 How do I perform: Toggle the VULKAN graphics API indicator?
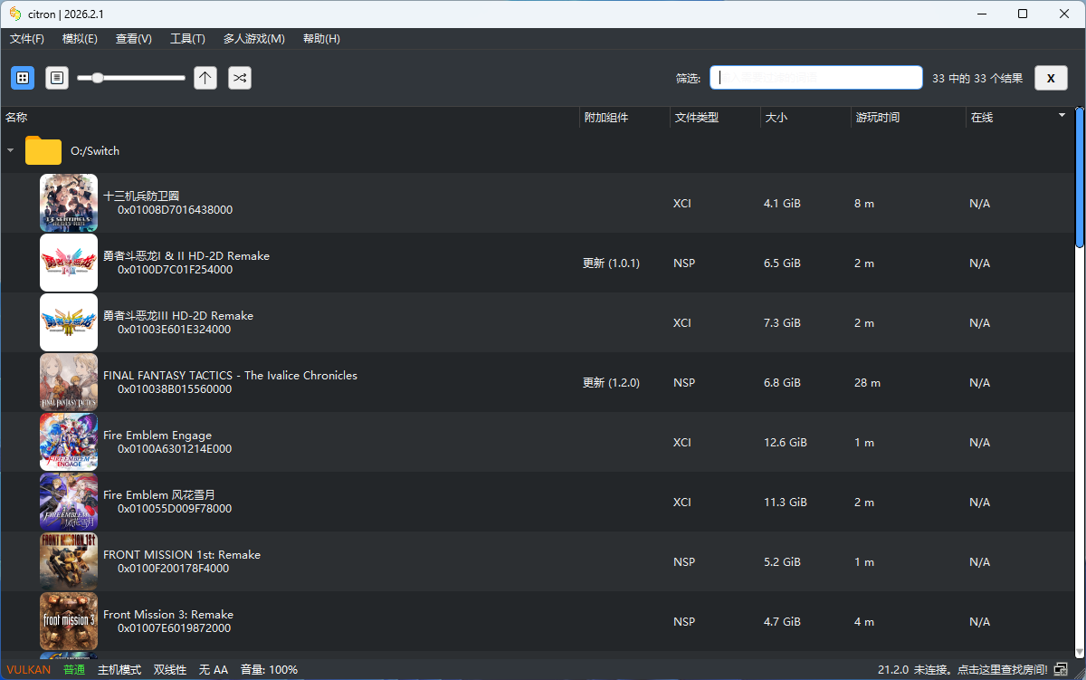(29, 670)
